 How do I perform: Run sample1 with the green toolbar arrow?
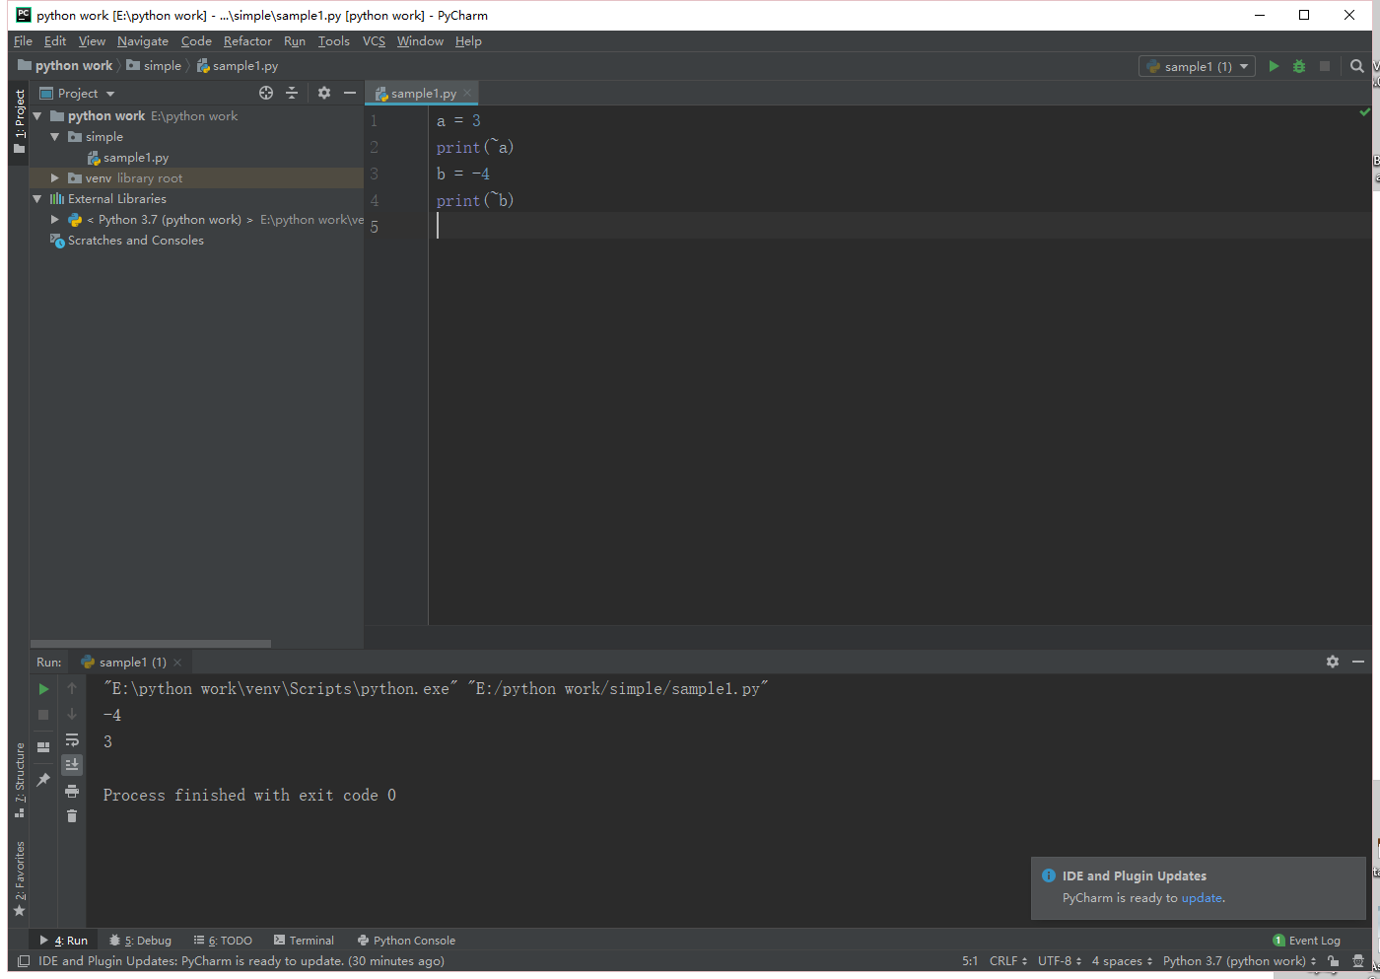[1274, 66]
